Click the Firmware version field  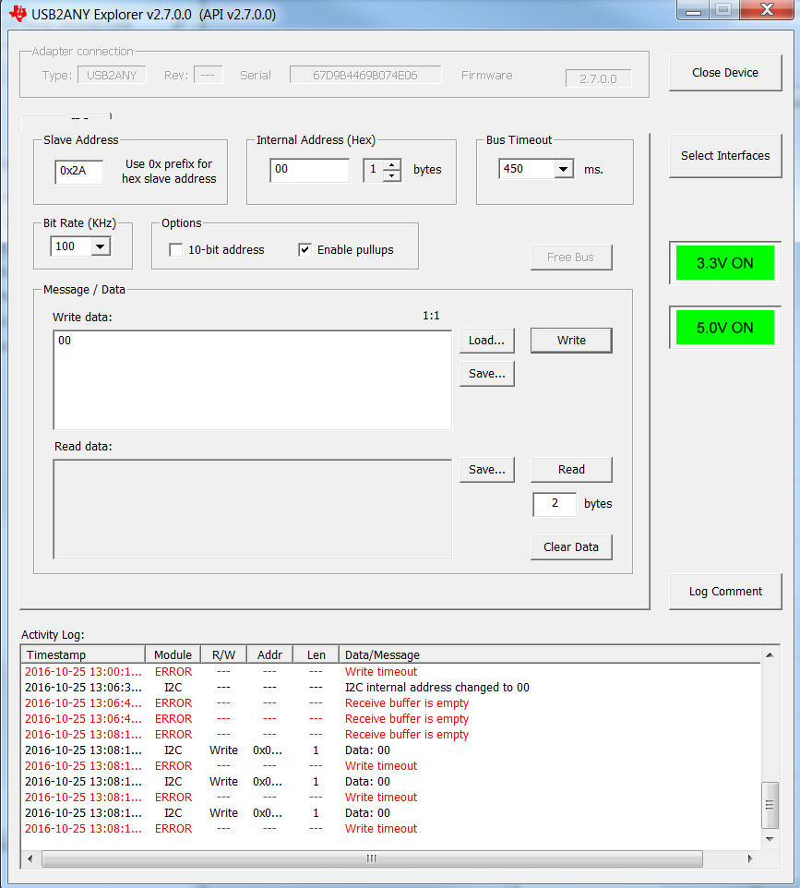[599, 78]
